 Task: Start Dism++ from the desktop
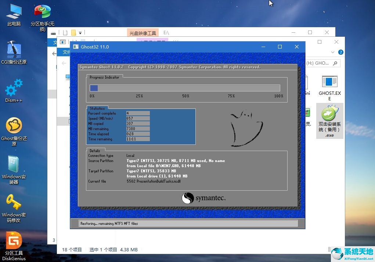coord(14,88)
